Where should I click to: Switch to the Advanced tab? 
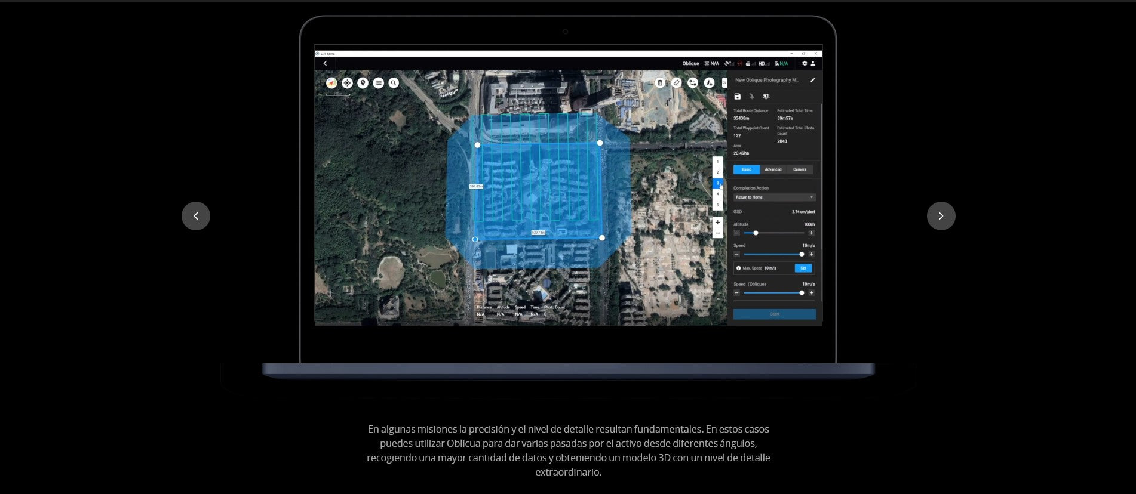[x=773, y=169]
